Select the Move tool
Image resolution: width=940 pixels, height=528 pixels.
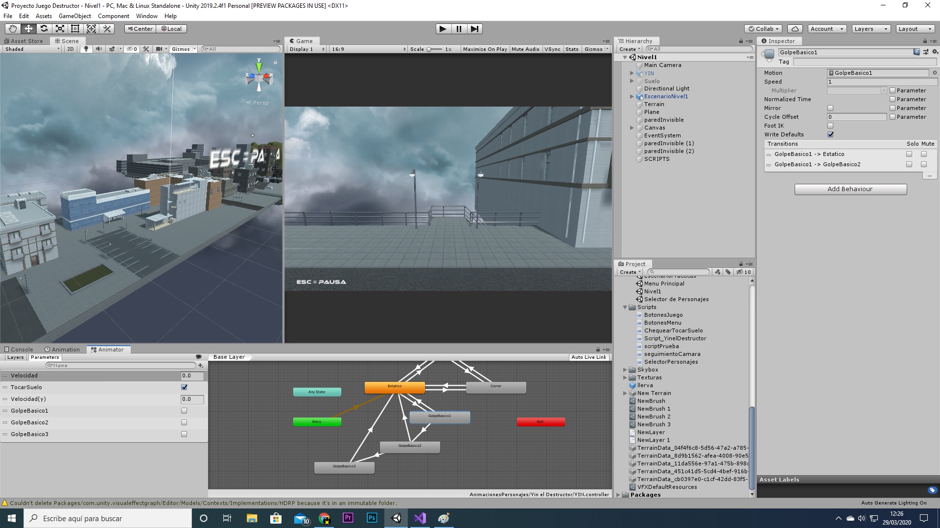pos(28,29)
